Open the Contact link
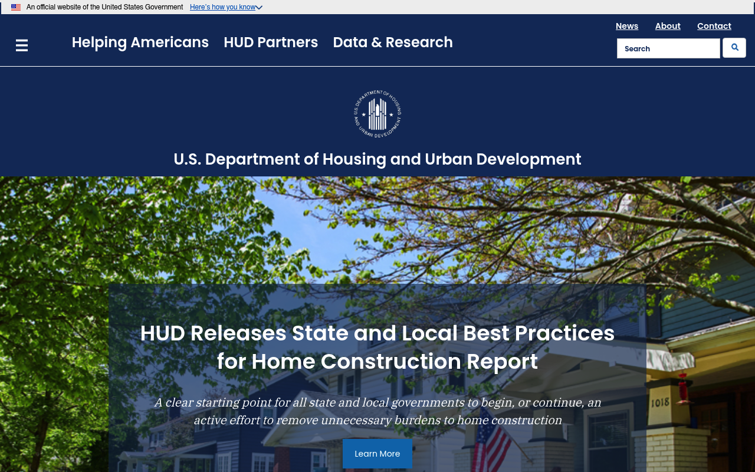 point(714,26)
